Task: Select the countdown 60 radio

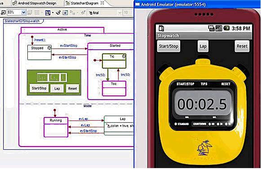Action: (210, 124)
